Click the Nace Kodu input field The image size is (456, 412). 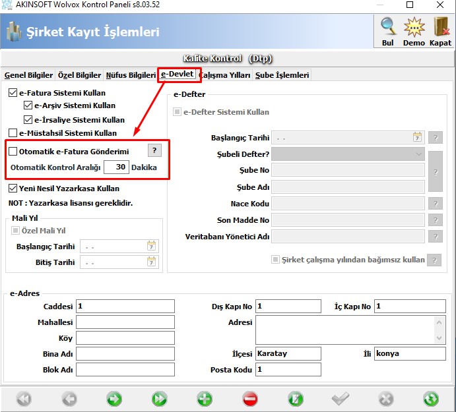click(348, 204)
